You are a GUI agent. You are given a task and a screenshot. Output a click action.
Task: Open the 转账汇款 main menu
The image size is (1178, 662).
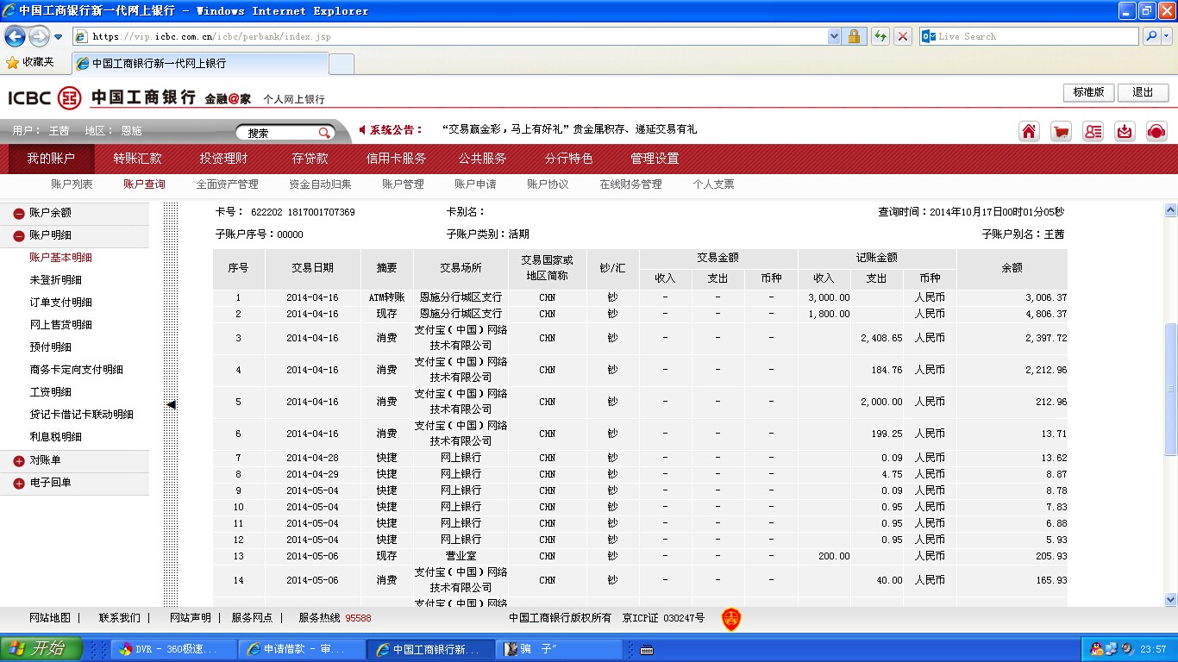(137, 159)
